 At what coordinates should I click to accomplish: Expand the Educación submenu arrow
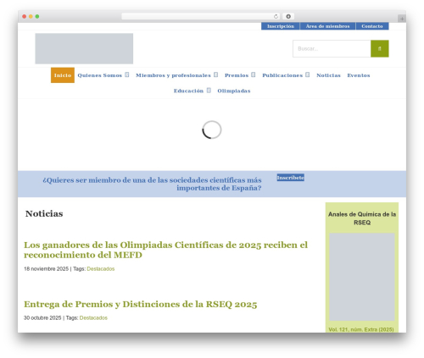click(209, 91)
